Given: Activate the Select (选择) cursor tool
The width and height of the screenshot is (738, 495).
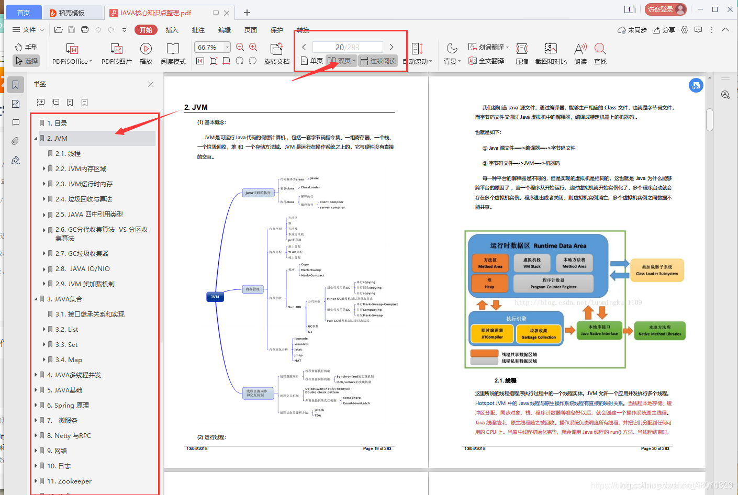Looking at the screenshot, I should coord(26,61).
